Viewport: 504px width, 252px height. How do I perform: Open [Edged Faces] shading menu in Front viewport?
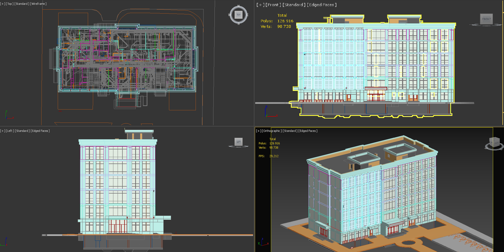[321, 5]
